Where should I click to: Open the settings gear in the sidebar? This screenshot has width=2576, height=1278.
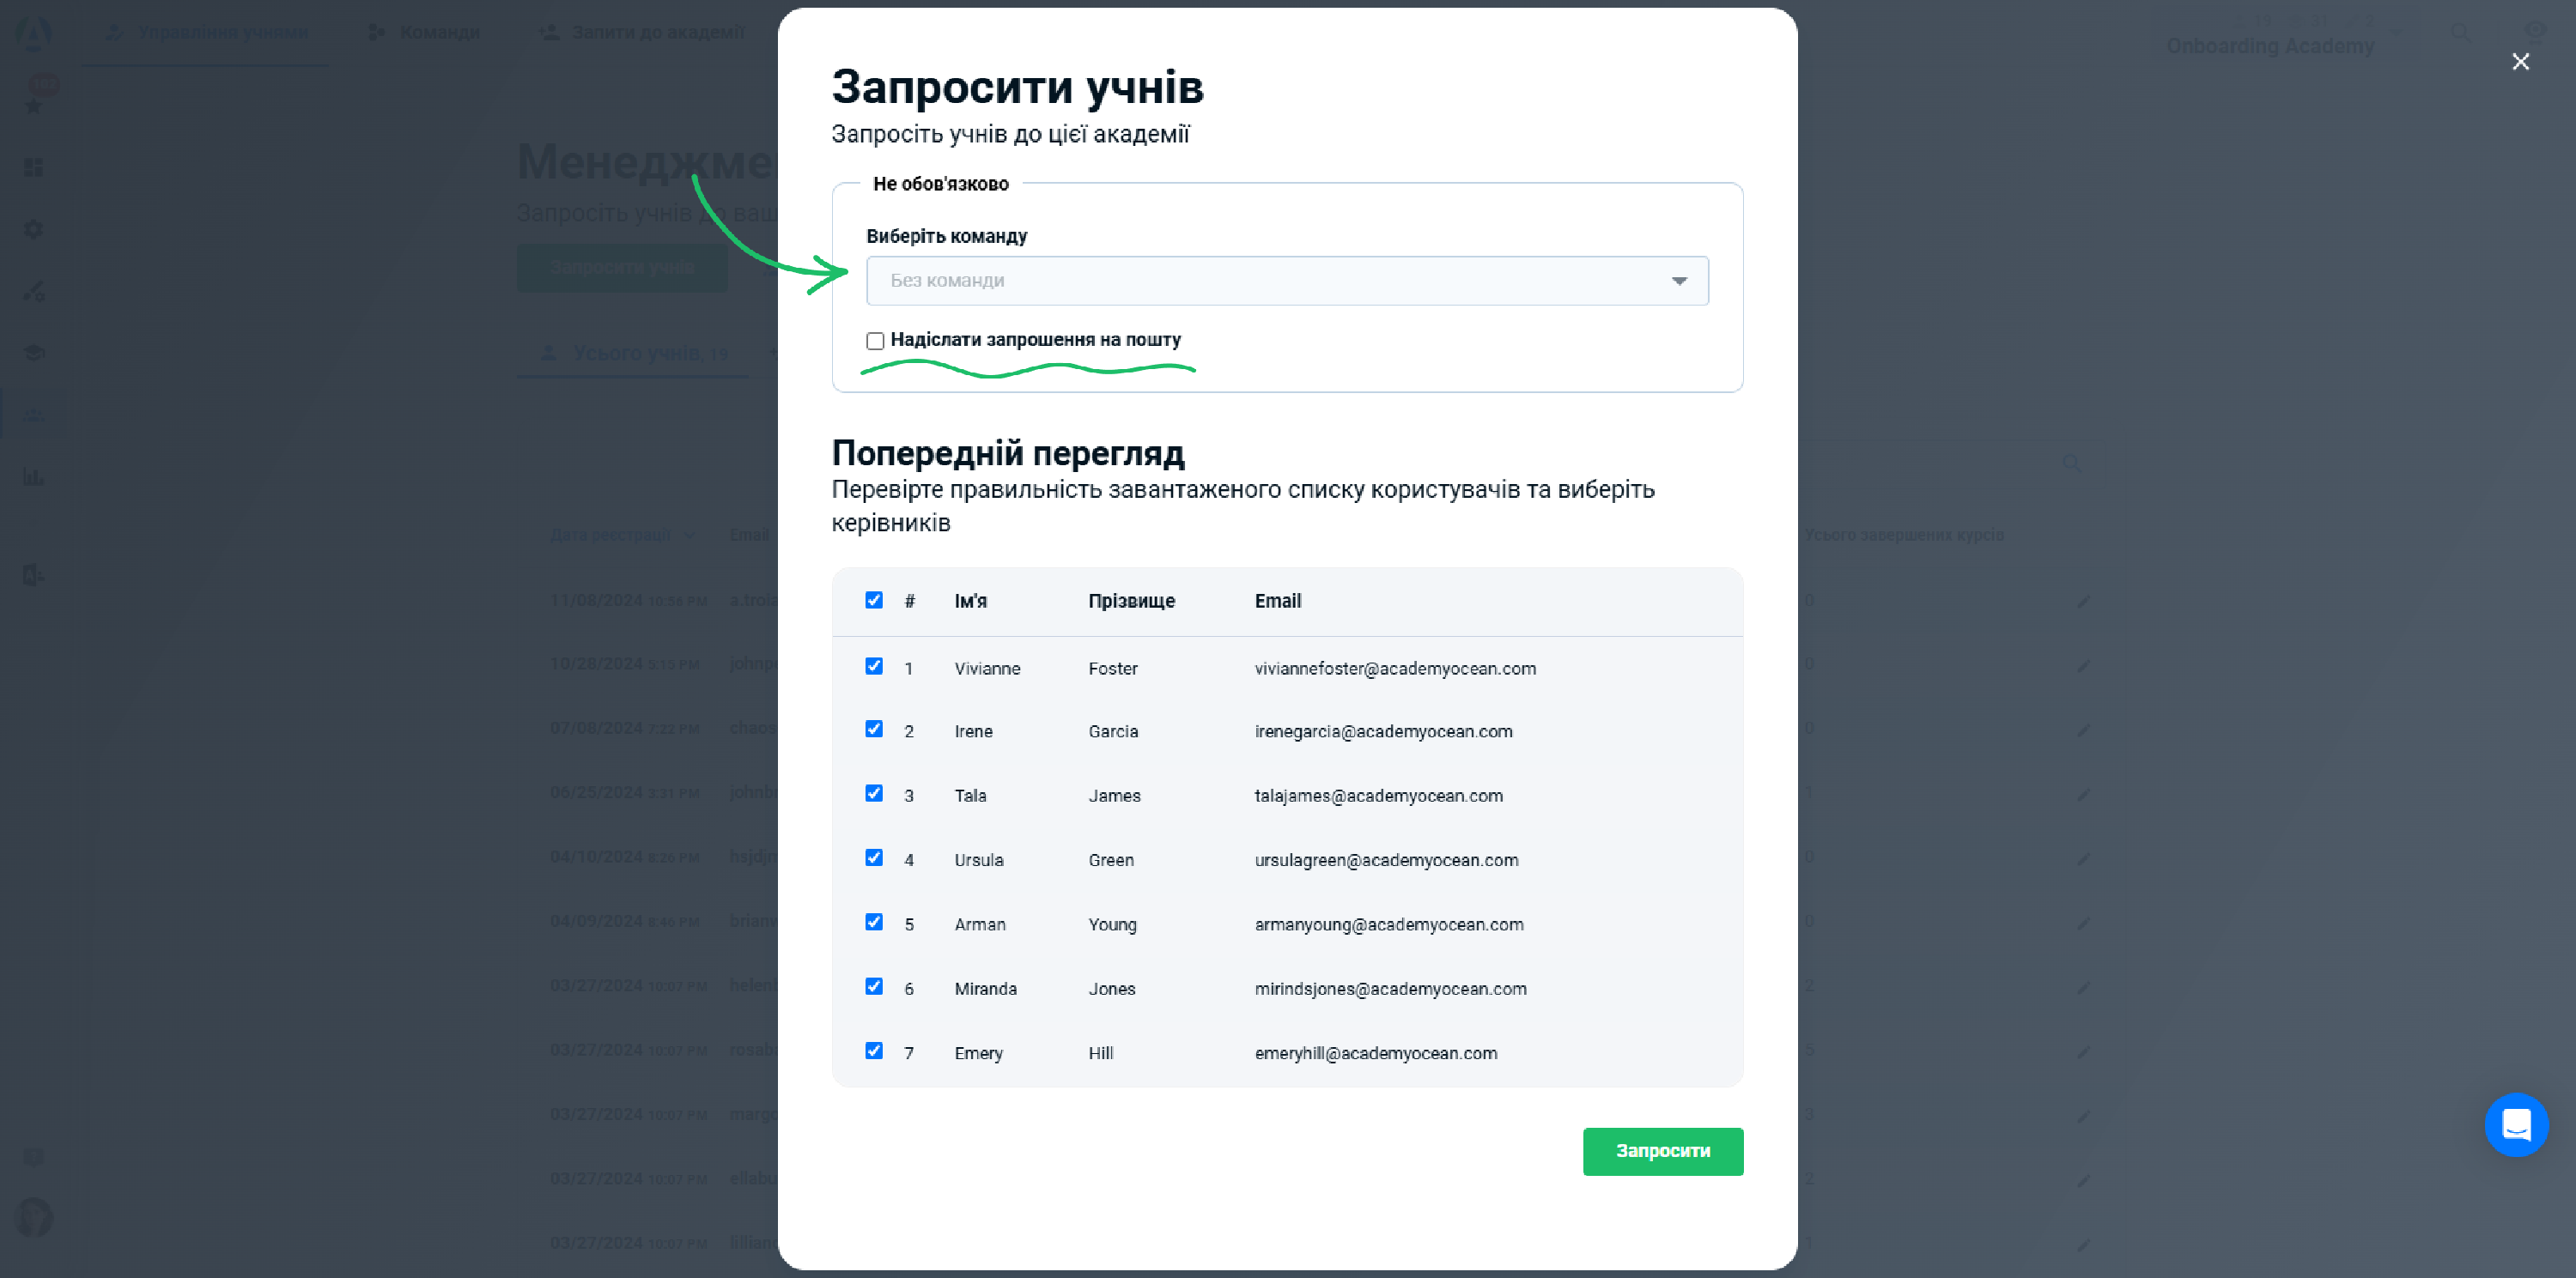[34, 229]
